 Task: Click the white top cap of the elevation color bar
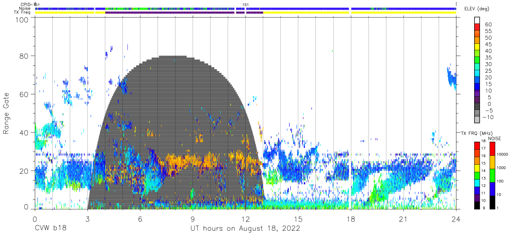tap(477, 20)
